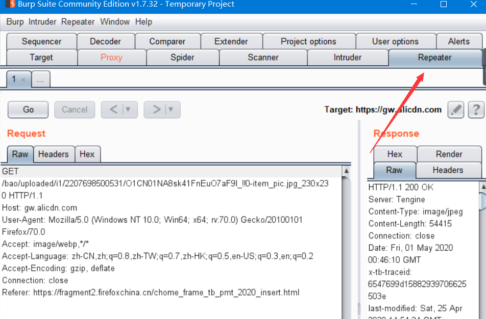Click the request Connection: close line
486x319 pixels.
[x=35, y=280]
